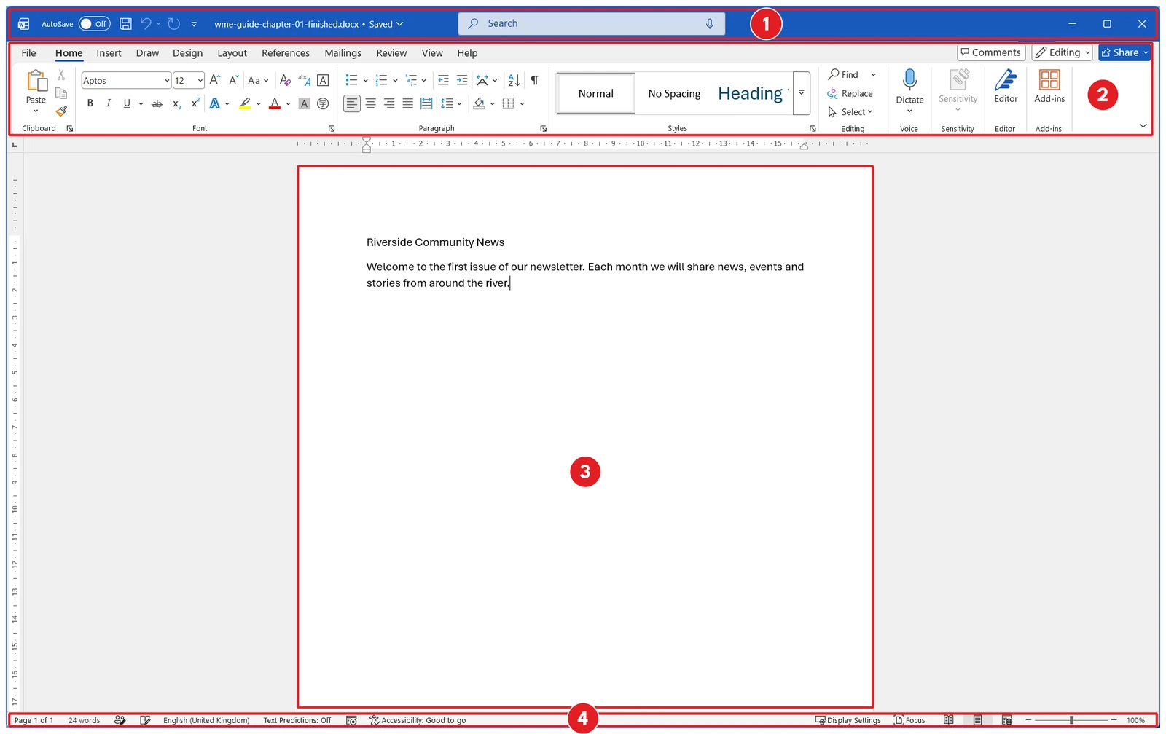Screen dimensions: 1166x734
Task: Open Paragraph settings dialog launcher
Action: [x=543, y=129]
